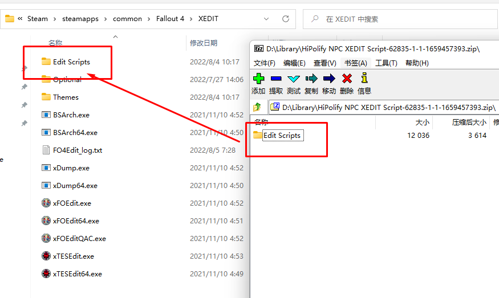Navigate to Steam in breadcrumb
The width and height of the screenshot is (499, 298).
(x=38, y=19)
